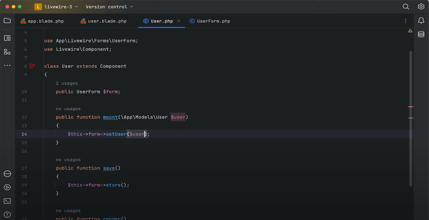Open the Version control dropdown
The width and height of the screenshot is (429, 220).
click(x=109, y=7)
